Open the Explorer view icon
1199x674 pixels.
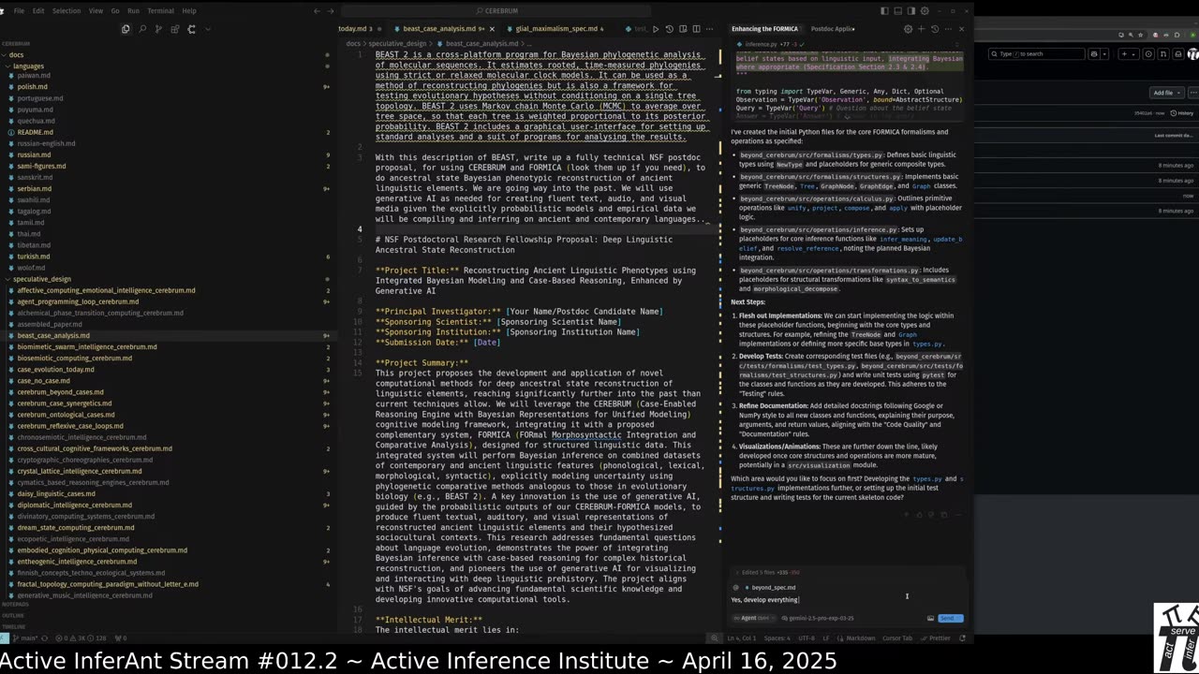[x=126, y=29]
